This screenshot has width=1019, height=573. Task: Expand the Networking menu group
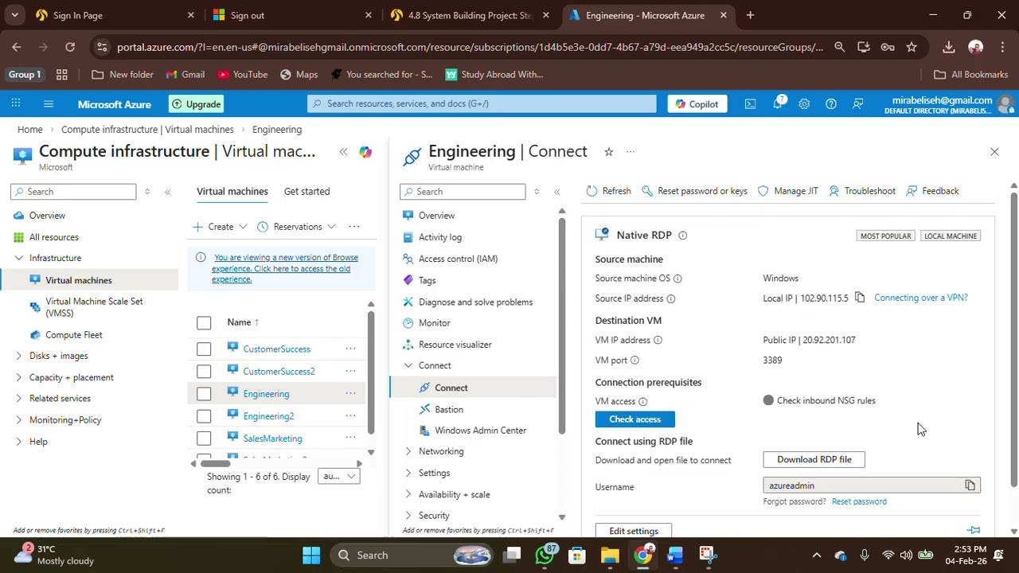(x=408, y=451)
